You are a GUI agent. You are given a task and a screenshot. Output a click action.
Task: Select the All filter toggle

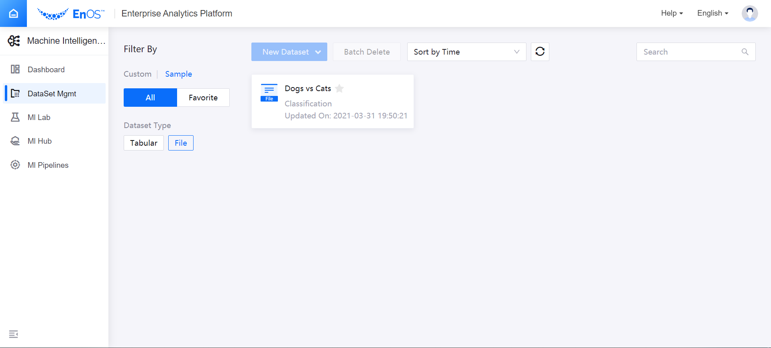150,98
